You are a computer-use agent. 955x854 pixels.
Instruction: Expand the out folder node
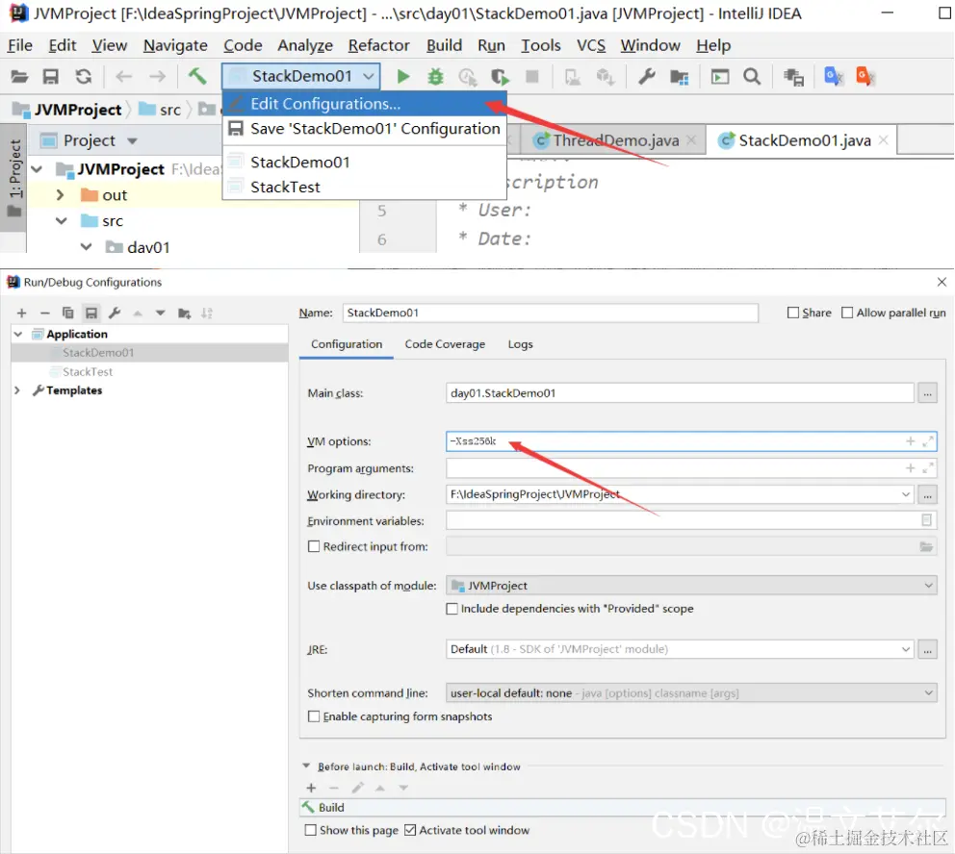click(60, 195)
